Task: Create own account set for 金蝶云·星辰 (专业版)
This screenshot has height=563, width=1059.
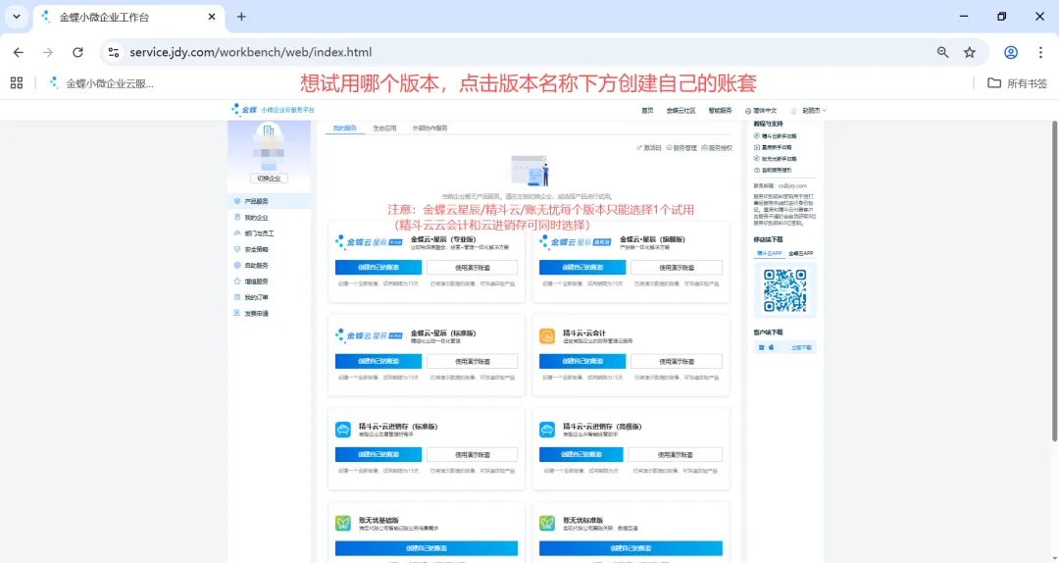Action: (378, 267)
